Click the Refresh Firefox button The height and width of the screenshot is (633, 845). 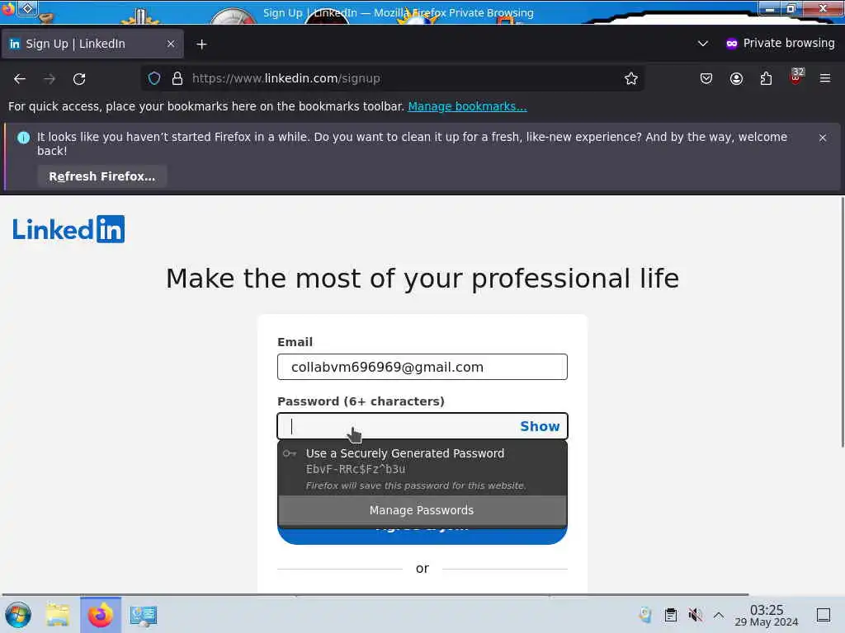coord(101,176)
